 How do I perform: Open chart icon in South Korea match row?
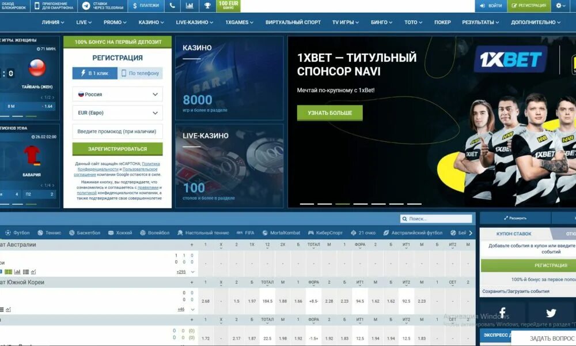pyautogui.click(x=9, y=310)
